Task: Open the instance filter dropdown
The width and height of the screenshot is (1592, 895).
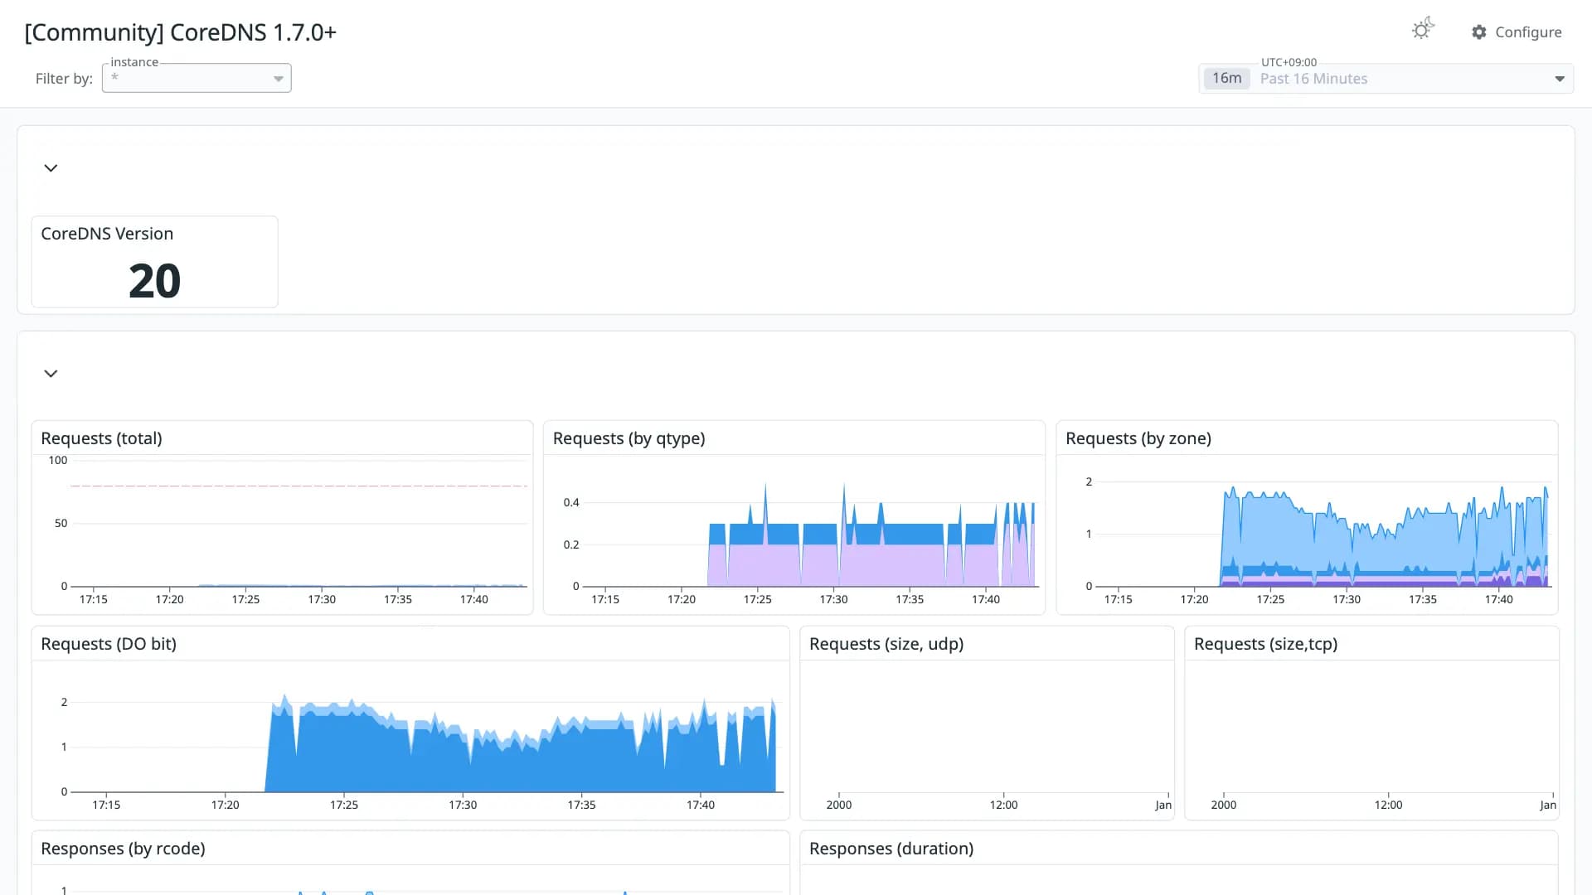Action: 197,78
